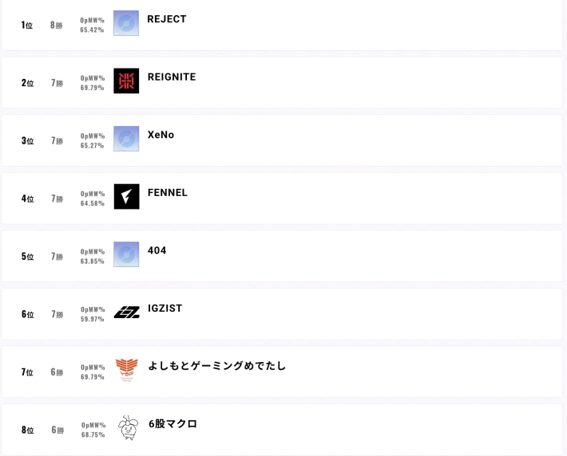
Task: Open the 6股マクロ team name
Action: pyautogui.click(x=172, y=424)
